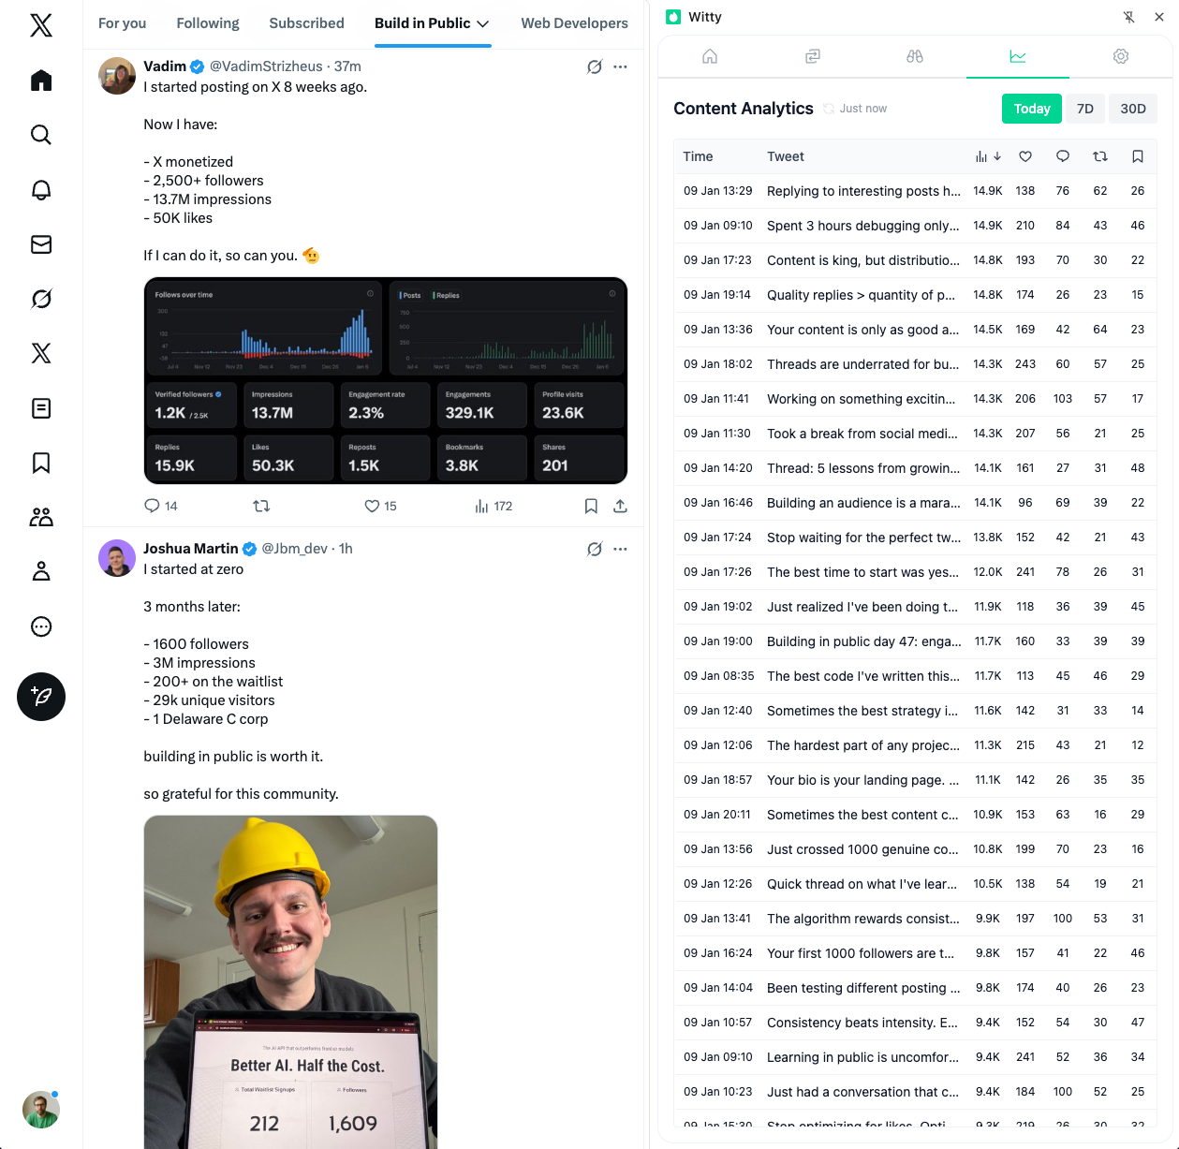Bookmark Vadim's post

[x=591, y=506]
